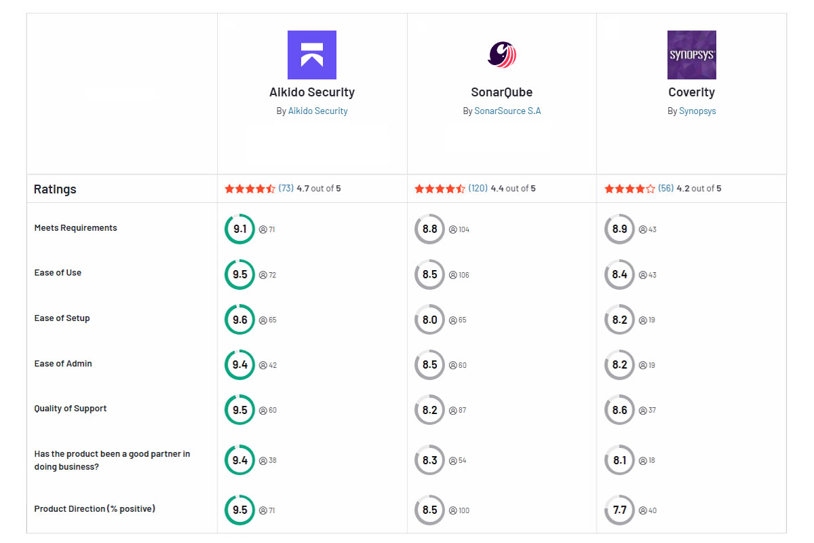Click Coverity's 37 respondents count for Support
814x543 pixels.
[648, 410]
